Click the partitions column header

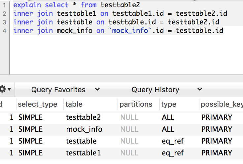tap(136, 104)
